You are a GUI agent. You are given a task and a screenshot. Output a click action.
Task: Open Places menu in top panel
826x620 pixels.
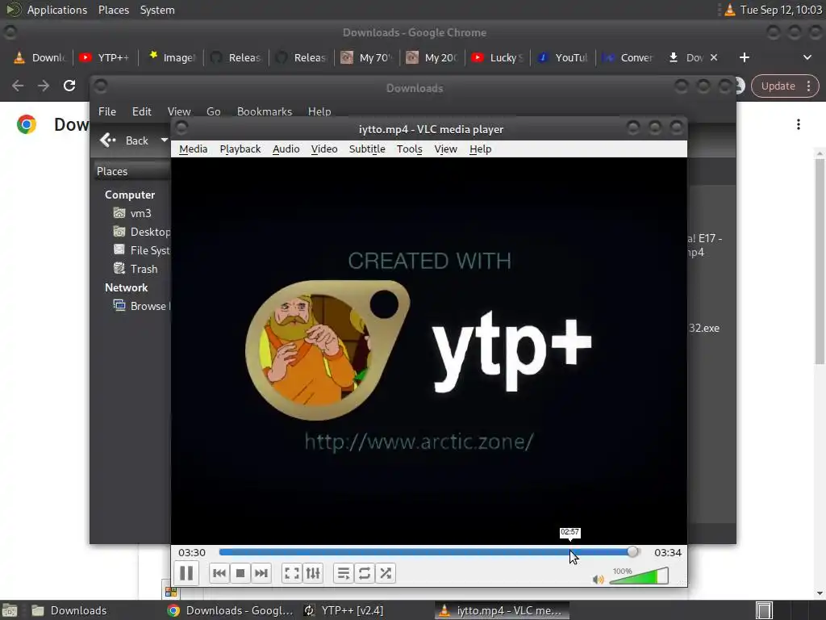pyautogui.click(x=114, y=10)
